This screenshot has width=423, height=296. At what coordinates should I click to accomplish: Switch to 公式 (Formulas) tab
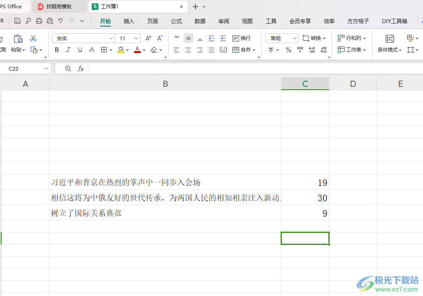176,21
